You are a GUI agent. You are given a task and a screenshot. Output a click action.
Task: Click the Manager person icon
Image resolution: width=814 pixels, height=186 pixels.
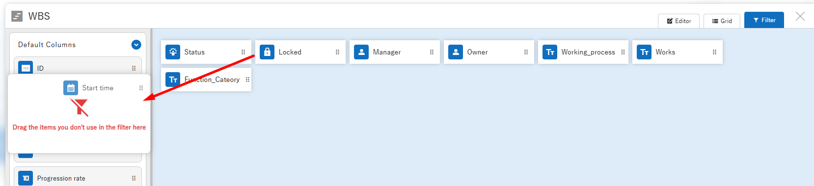click(x=361, y=52)
